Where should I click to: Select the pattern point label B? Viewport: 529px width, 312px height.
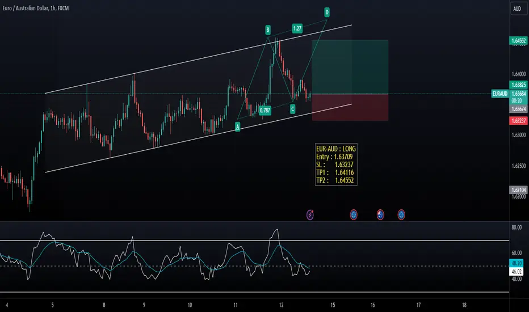coord(268,30)
